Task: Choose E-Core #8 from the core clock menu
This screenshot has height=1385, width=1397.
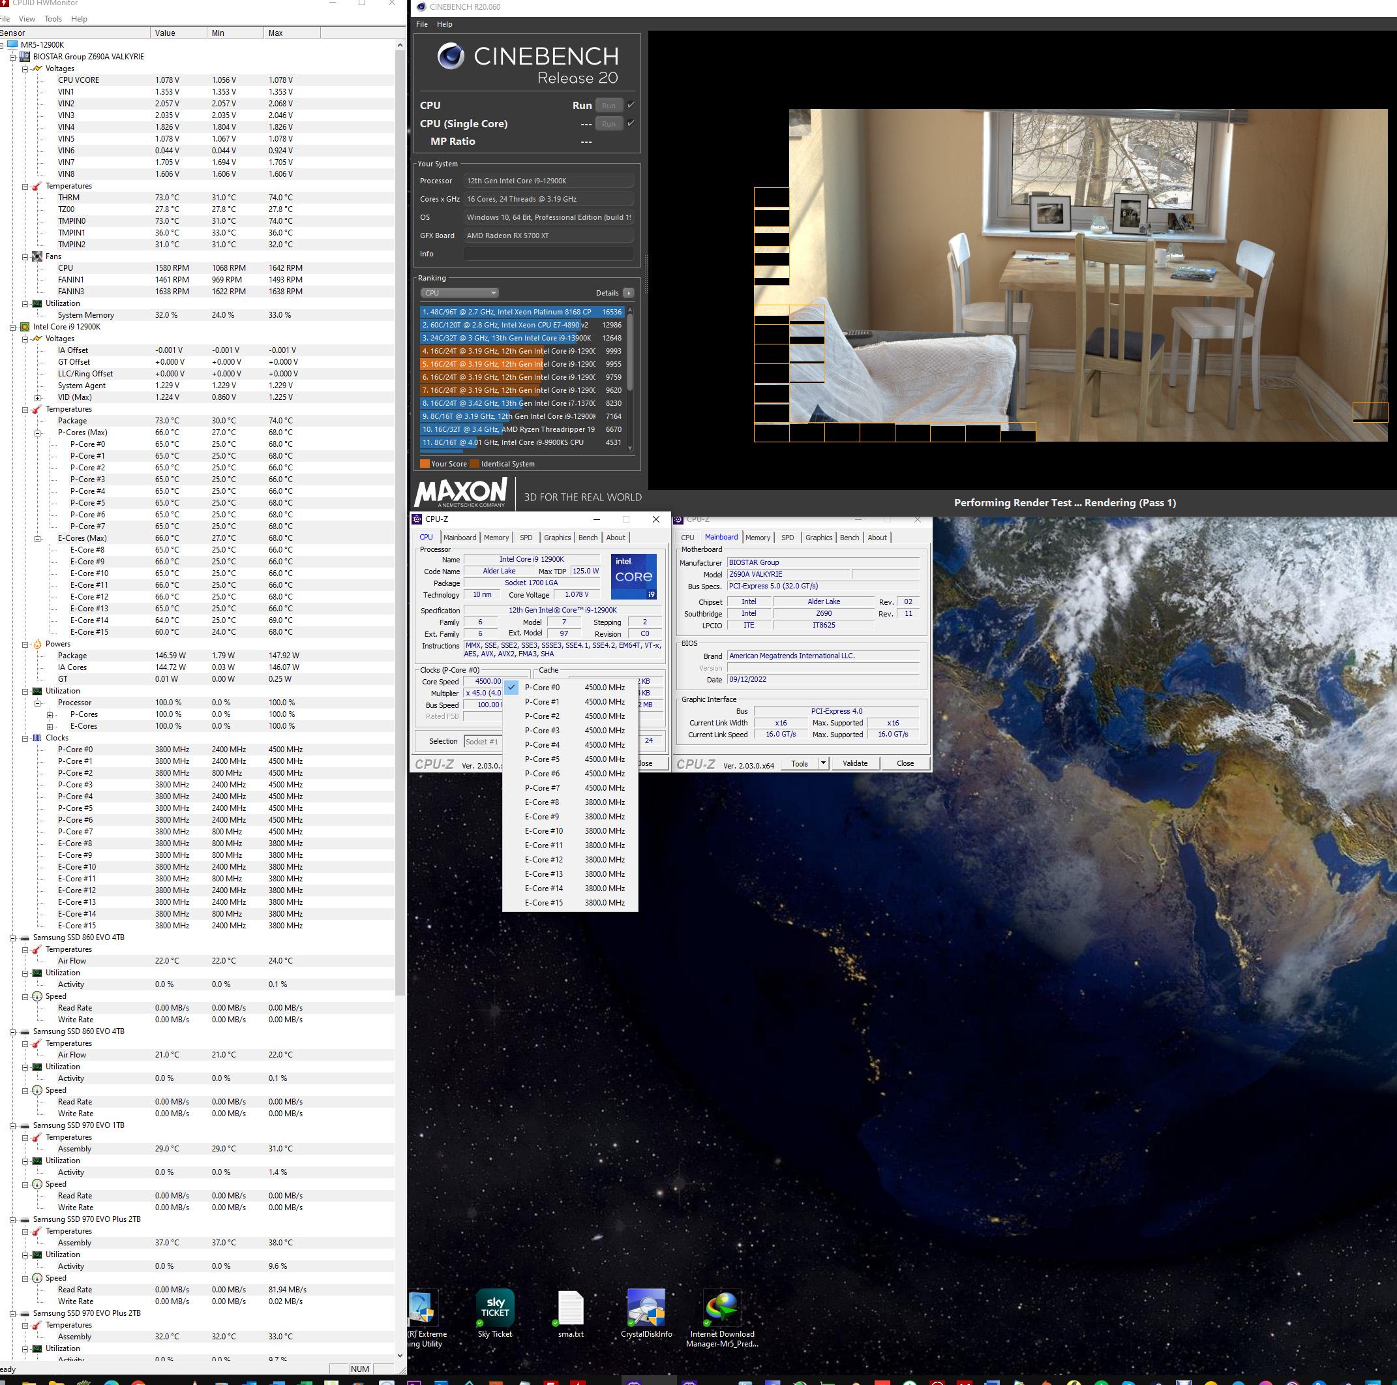Action: tap(570, 802)
